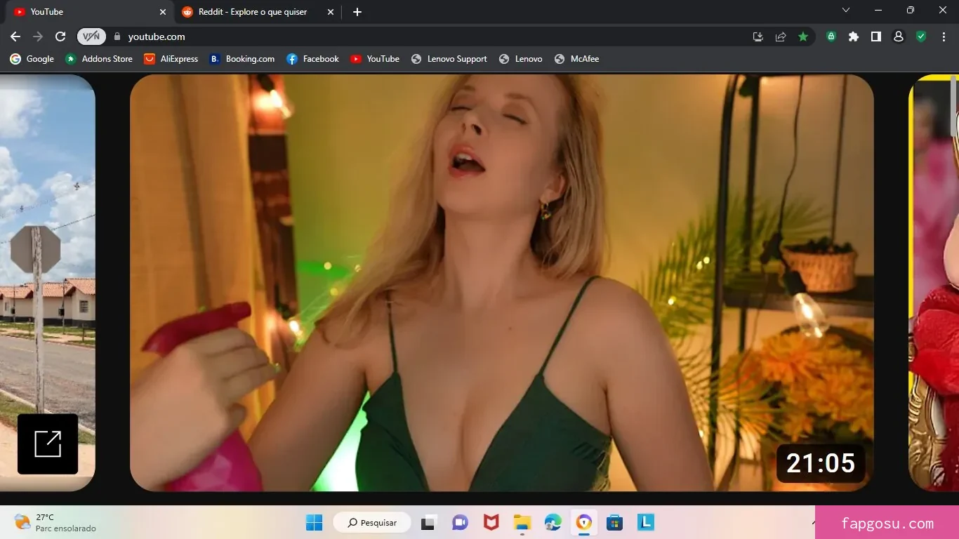Open the weather widget showing 27°C
This screenshot has width=959, height=539.
(55, 522)
